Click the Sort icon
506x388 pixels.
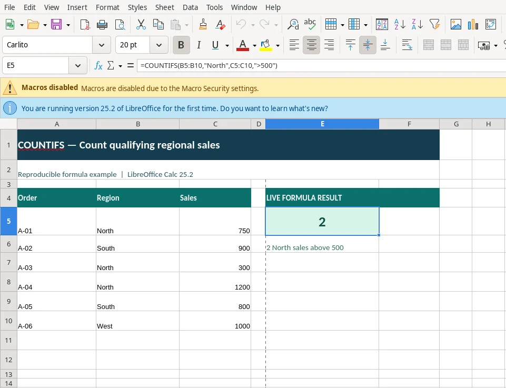(x=382, y=25)
